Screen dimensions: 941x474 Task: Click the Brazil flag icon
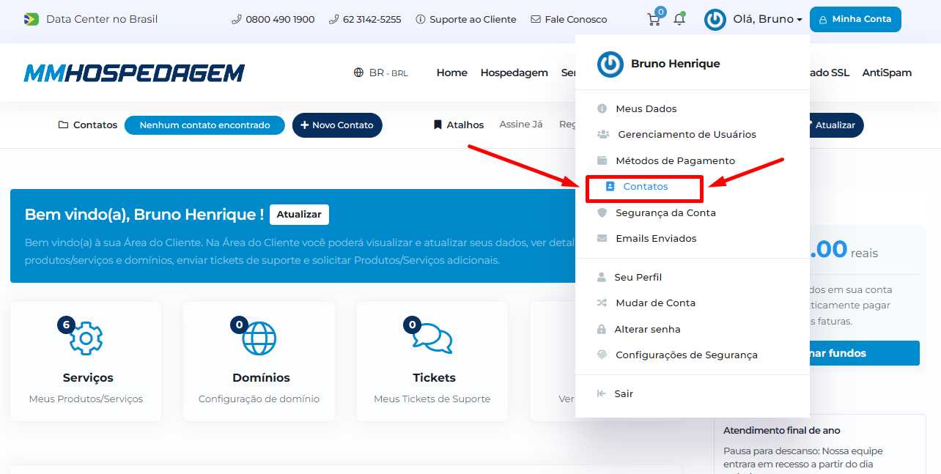tap(31, 19)
